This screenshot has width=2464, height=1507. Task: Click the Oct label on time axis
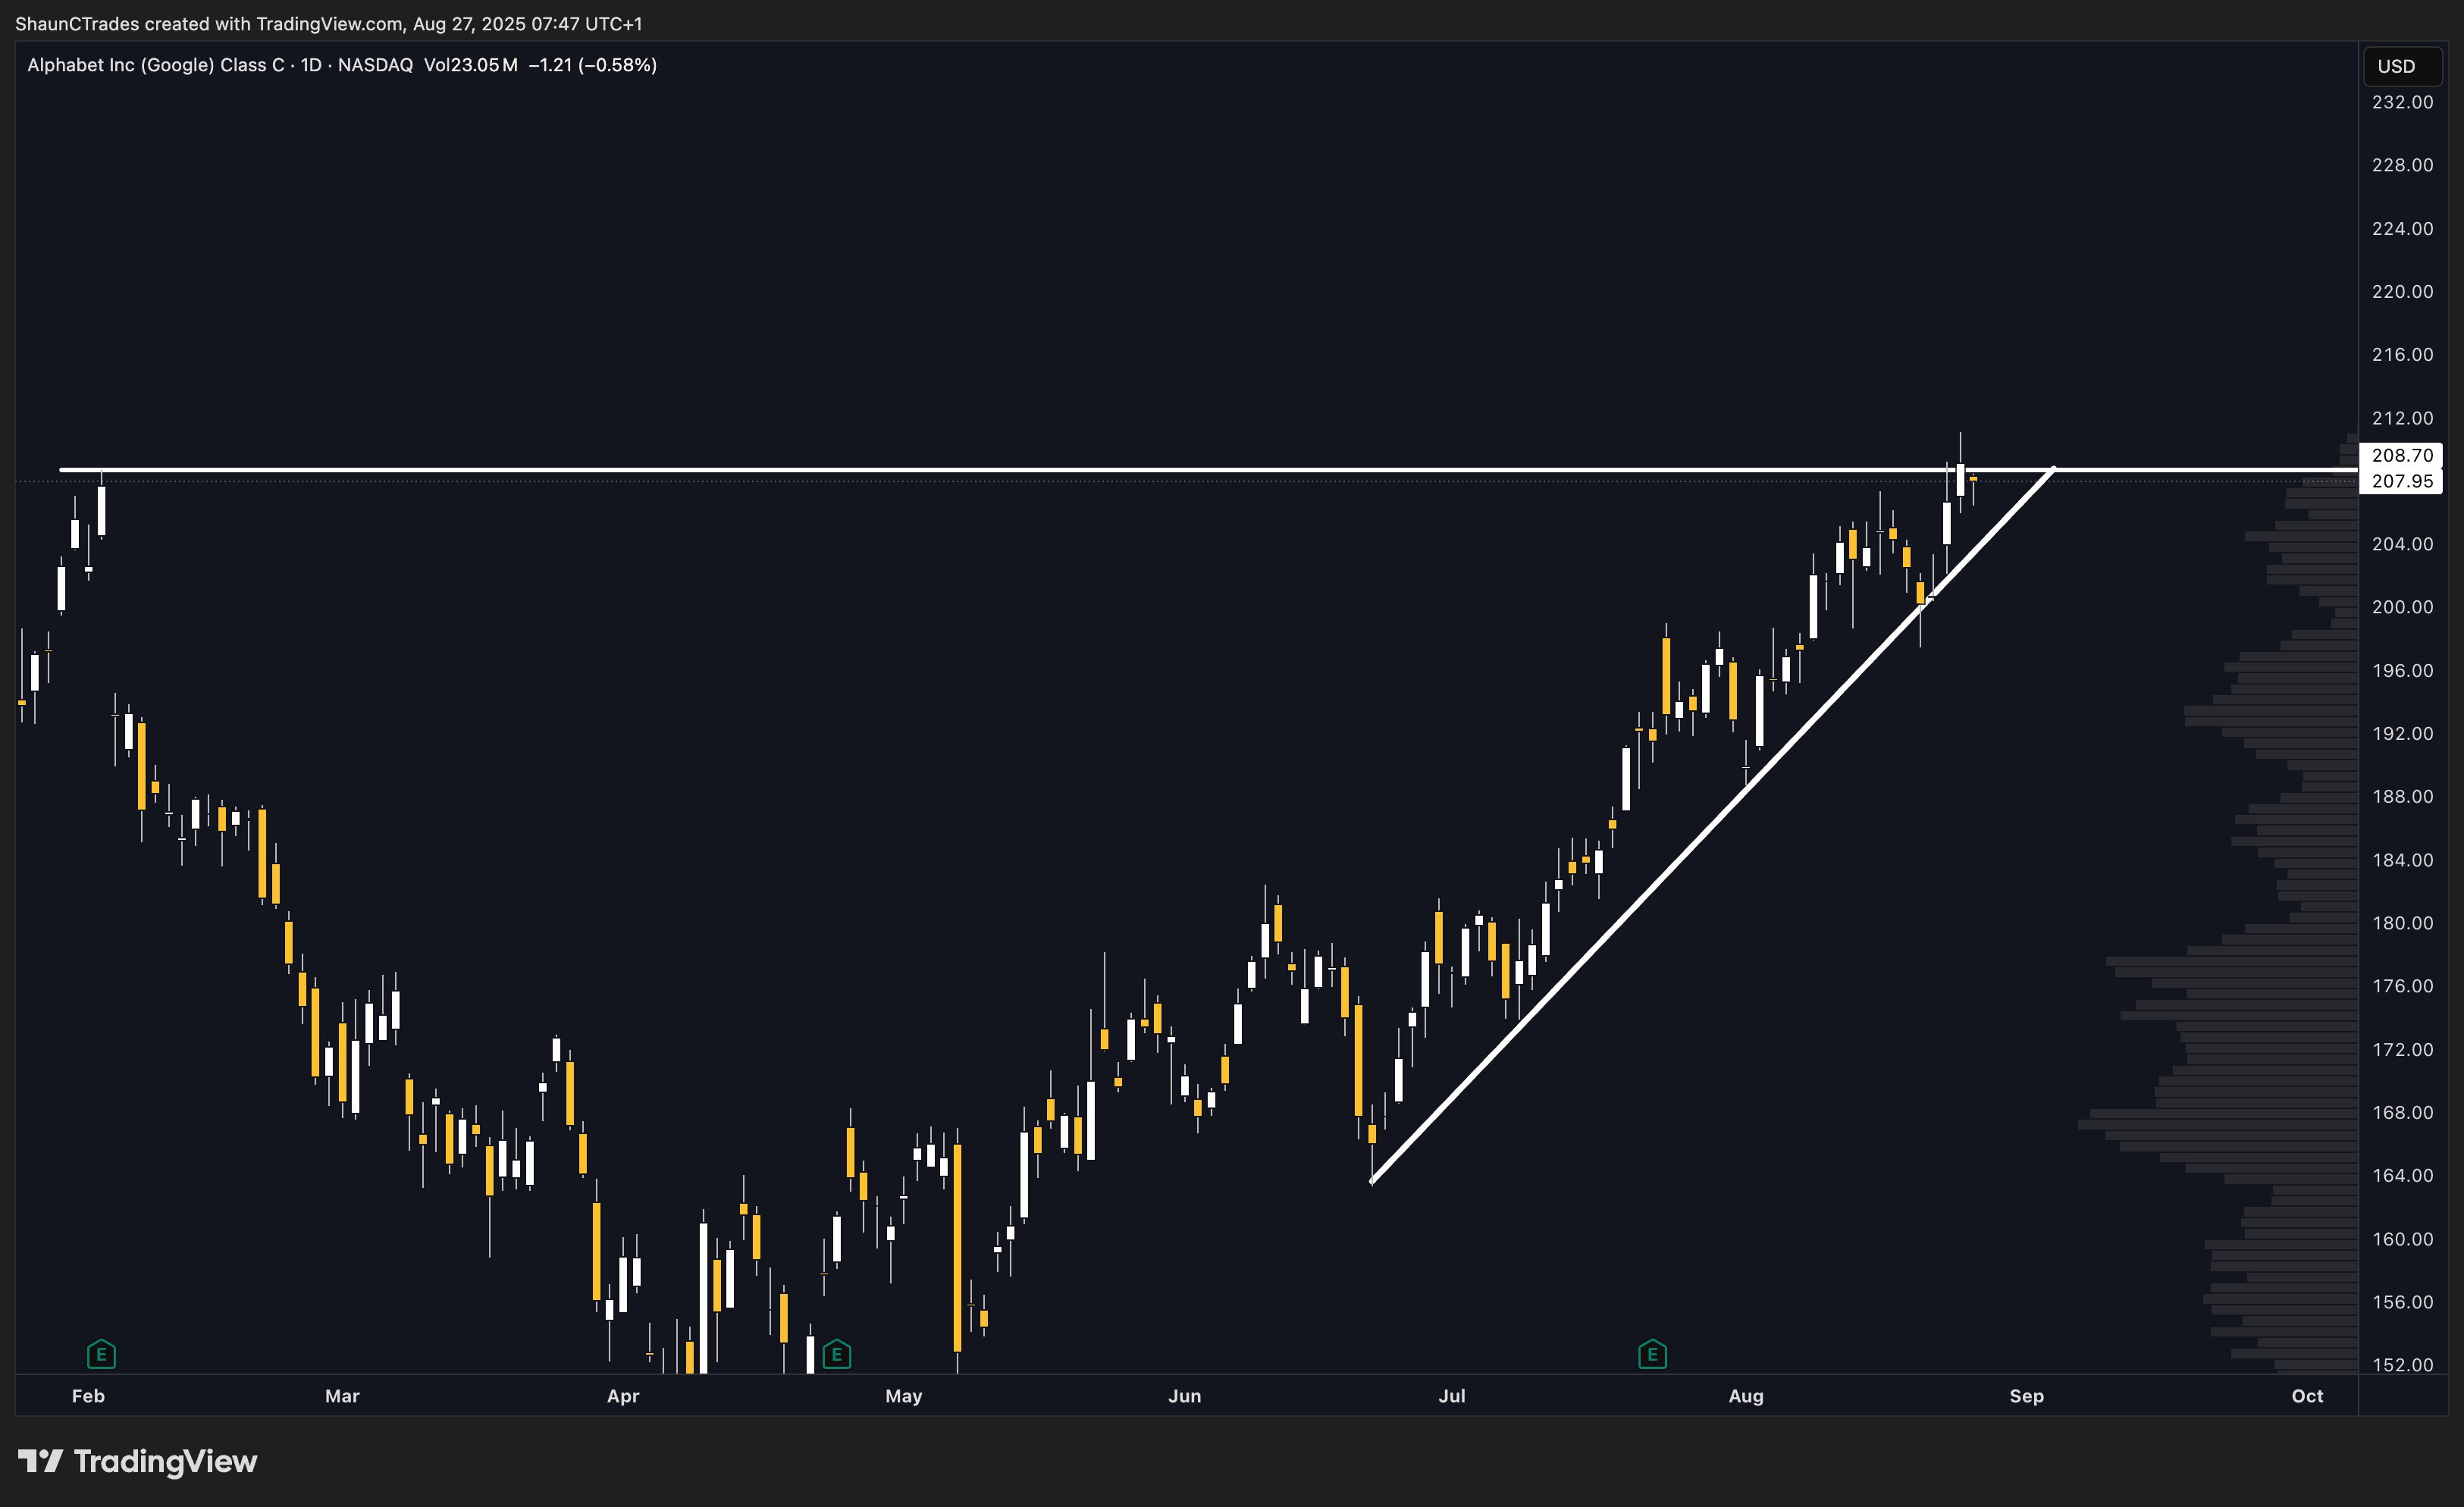[x=2308, y=1396]
